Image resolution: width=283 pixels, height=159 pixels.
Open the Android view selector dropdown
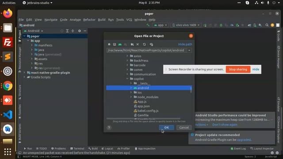click(34, 31)
